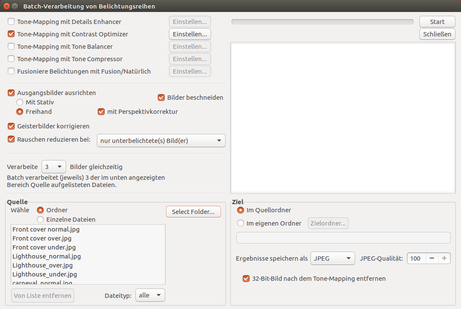Expand the Dateityp dropdown
This screenshot has width=461, height=309.
(x=150, y=295)
